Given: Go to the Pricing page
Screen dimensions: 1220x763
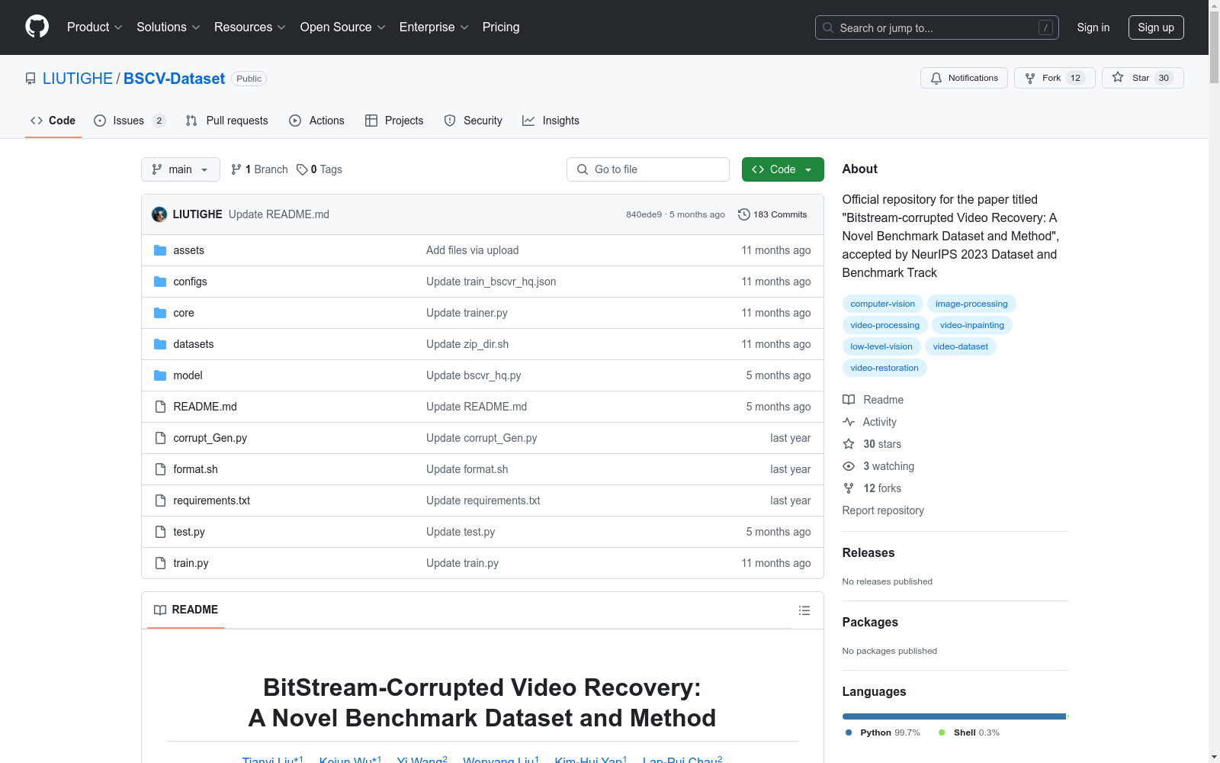Looking at the screenshot, I should [x=501, y=27].
